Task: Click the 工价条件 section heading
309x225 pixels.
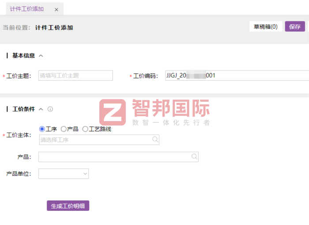Action: pyautogui.click(x=23, y=109)
